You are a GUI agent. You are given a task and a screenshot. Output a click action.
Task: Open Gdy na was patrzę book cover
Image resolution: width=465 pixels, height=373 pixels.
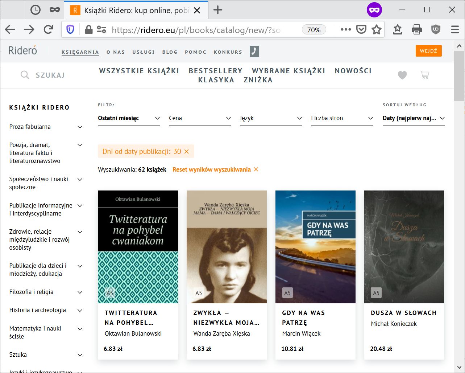[315, 247]
